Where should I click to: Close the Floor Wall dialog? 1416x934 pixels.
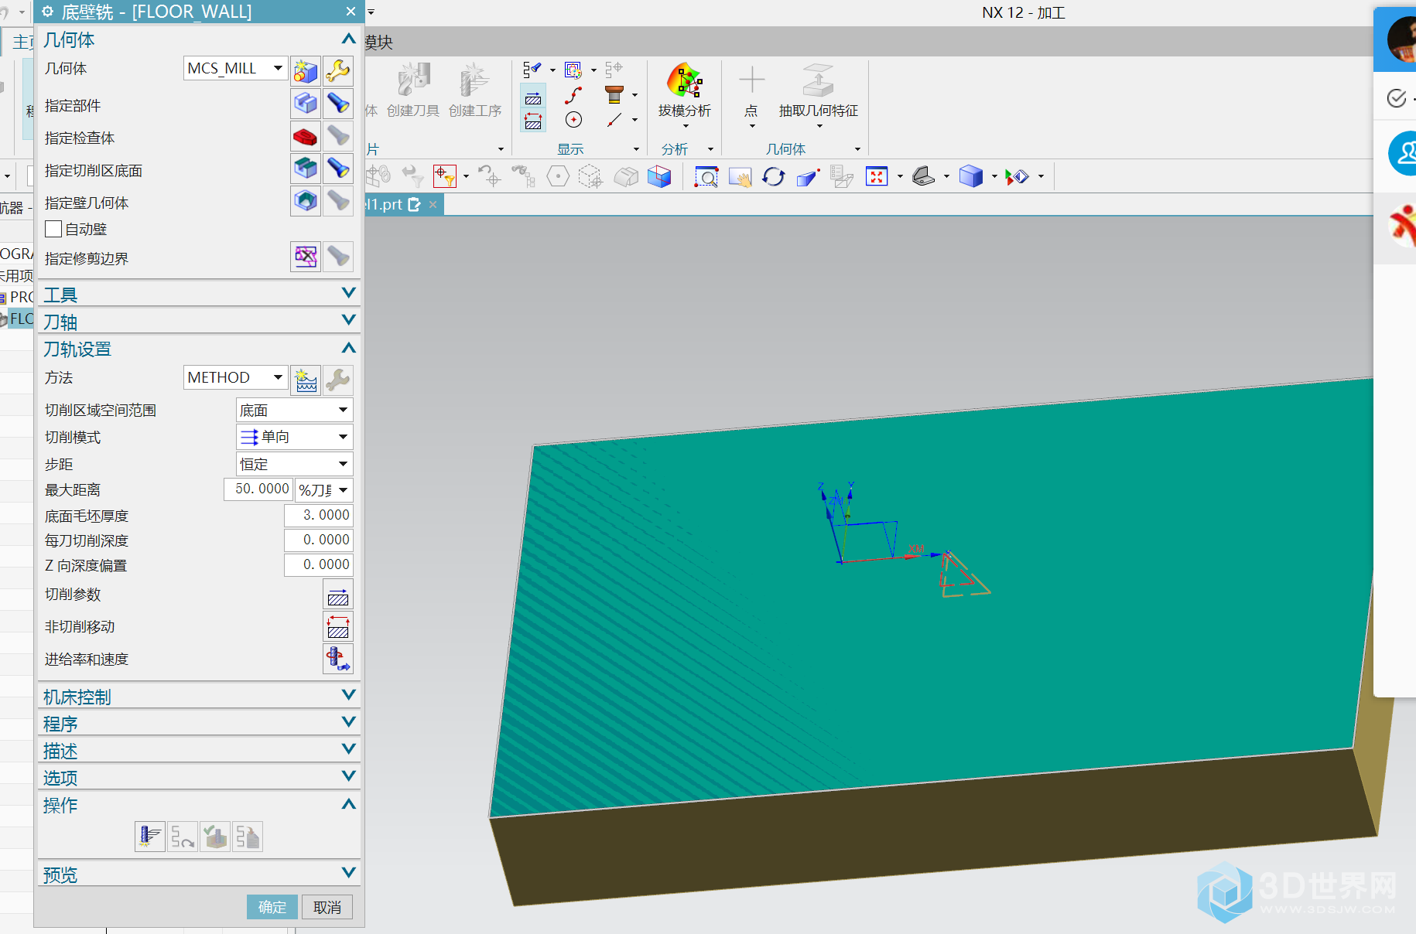[x=351, y=12]
